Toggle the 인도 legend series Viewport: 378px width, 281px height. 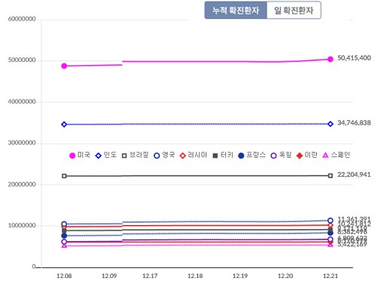(106, 155)
